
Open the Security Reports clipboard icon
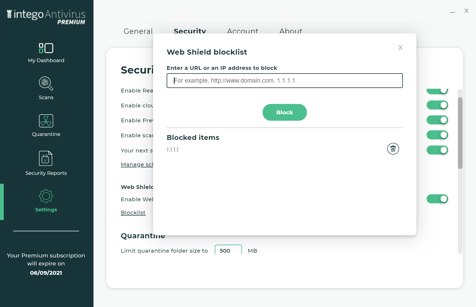[46, 158]
